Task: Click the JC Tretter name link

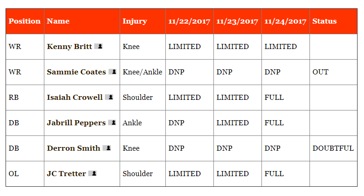Action: click(x=67, y=174)
